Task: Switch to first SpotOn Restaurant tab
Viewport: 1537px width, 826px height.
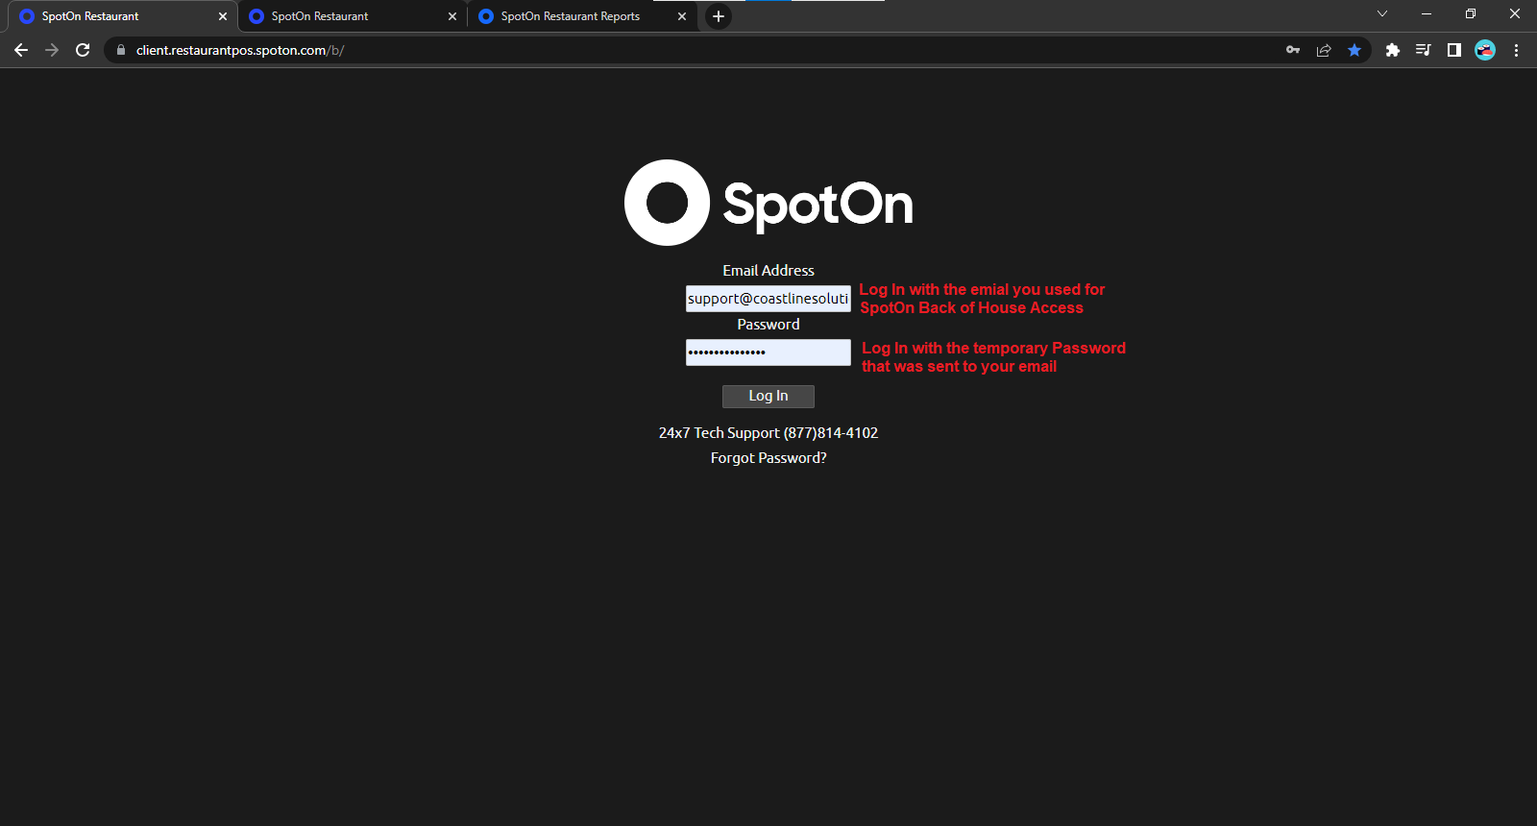Action: (x=123, y=16)
